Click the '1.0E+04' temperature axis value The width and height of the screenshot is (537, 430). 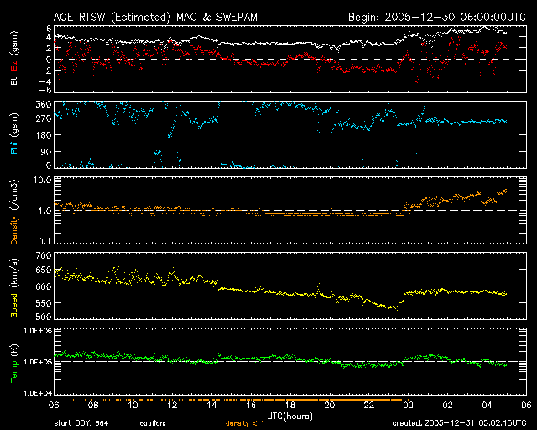coord(38,393)
